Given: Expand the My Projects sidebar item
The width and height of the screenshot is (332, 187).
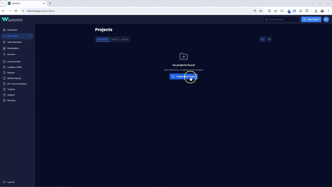Looking at the screenshot, I should pos(31,36).
